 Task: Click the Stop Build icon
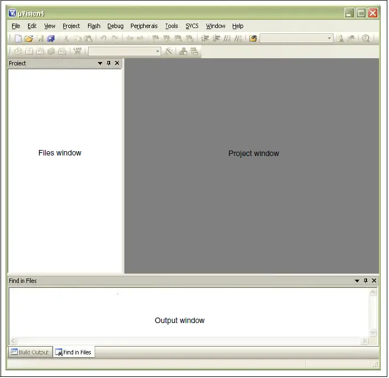(x=62, y=51)
